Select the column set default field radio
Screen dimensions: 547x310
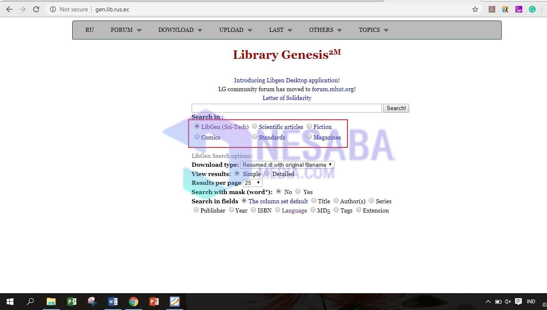tap(244, 200)
